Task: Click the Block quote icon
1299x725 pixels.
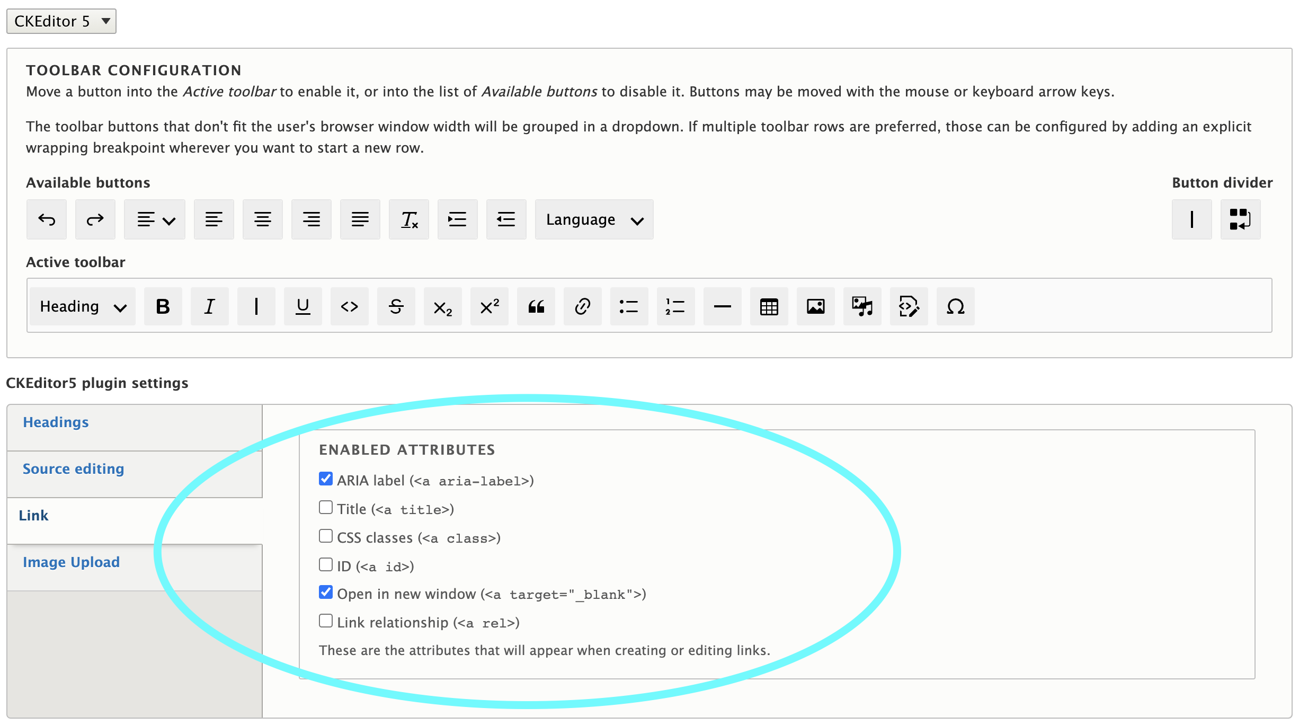Action: [x=536, y=306]
